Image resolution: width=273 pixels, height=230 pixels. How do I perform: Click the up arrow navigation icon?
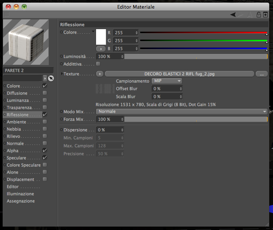click(x=250, y=15)
